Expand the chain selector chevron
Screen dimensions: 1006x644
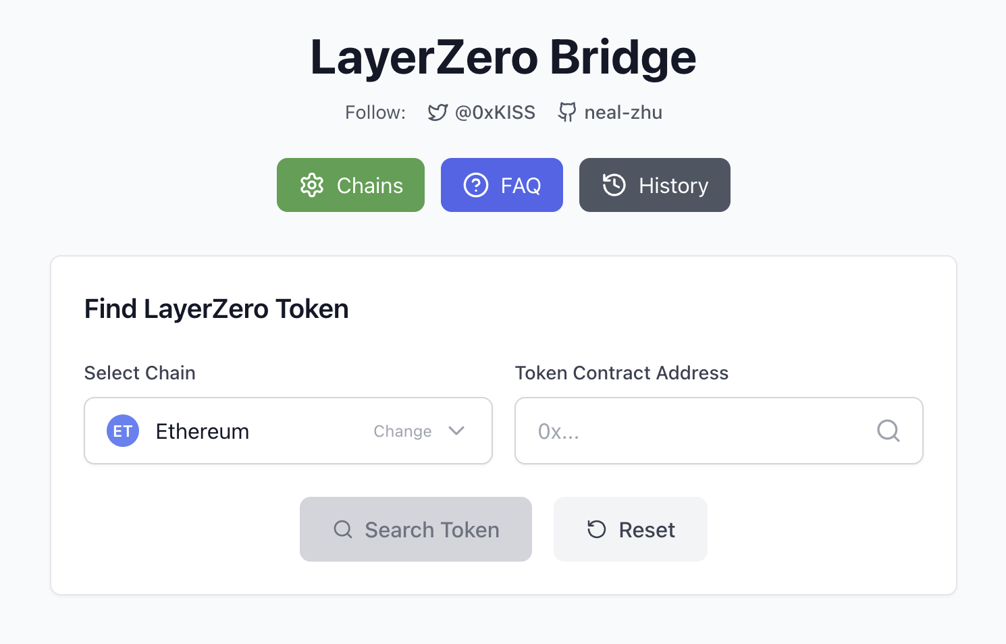456,431
